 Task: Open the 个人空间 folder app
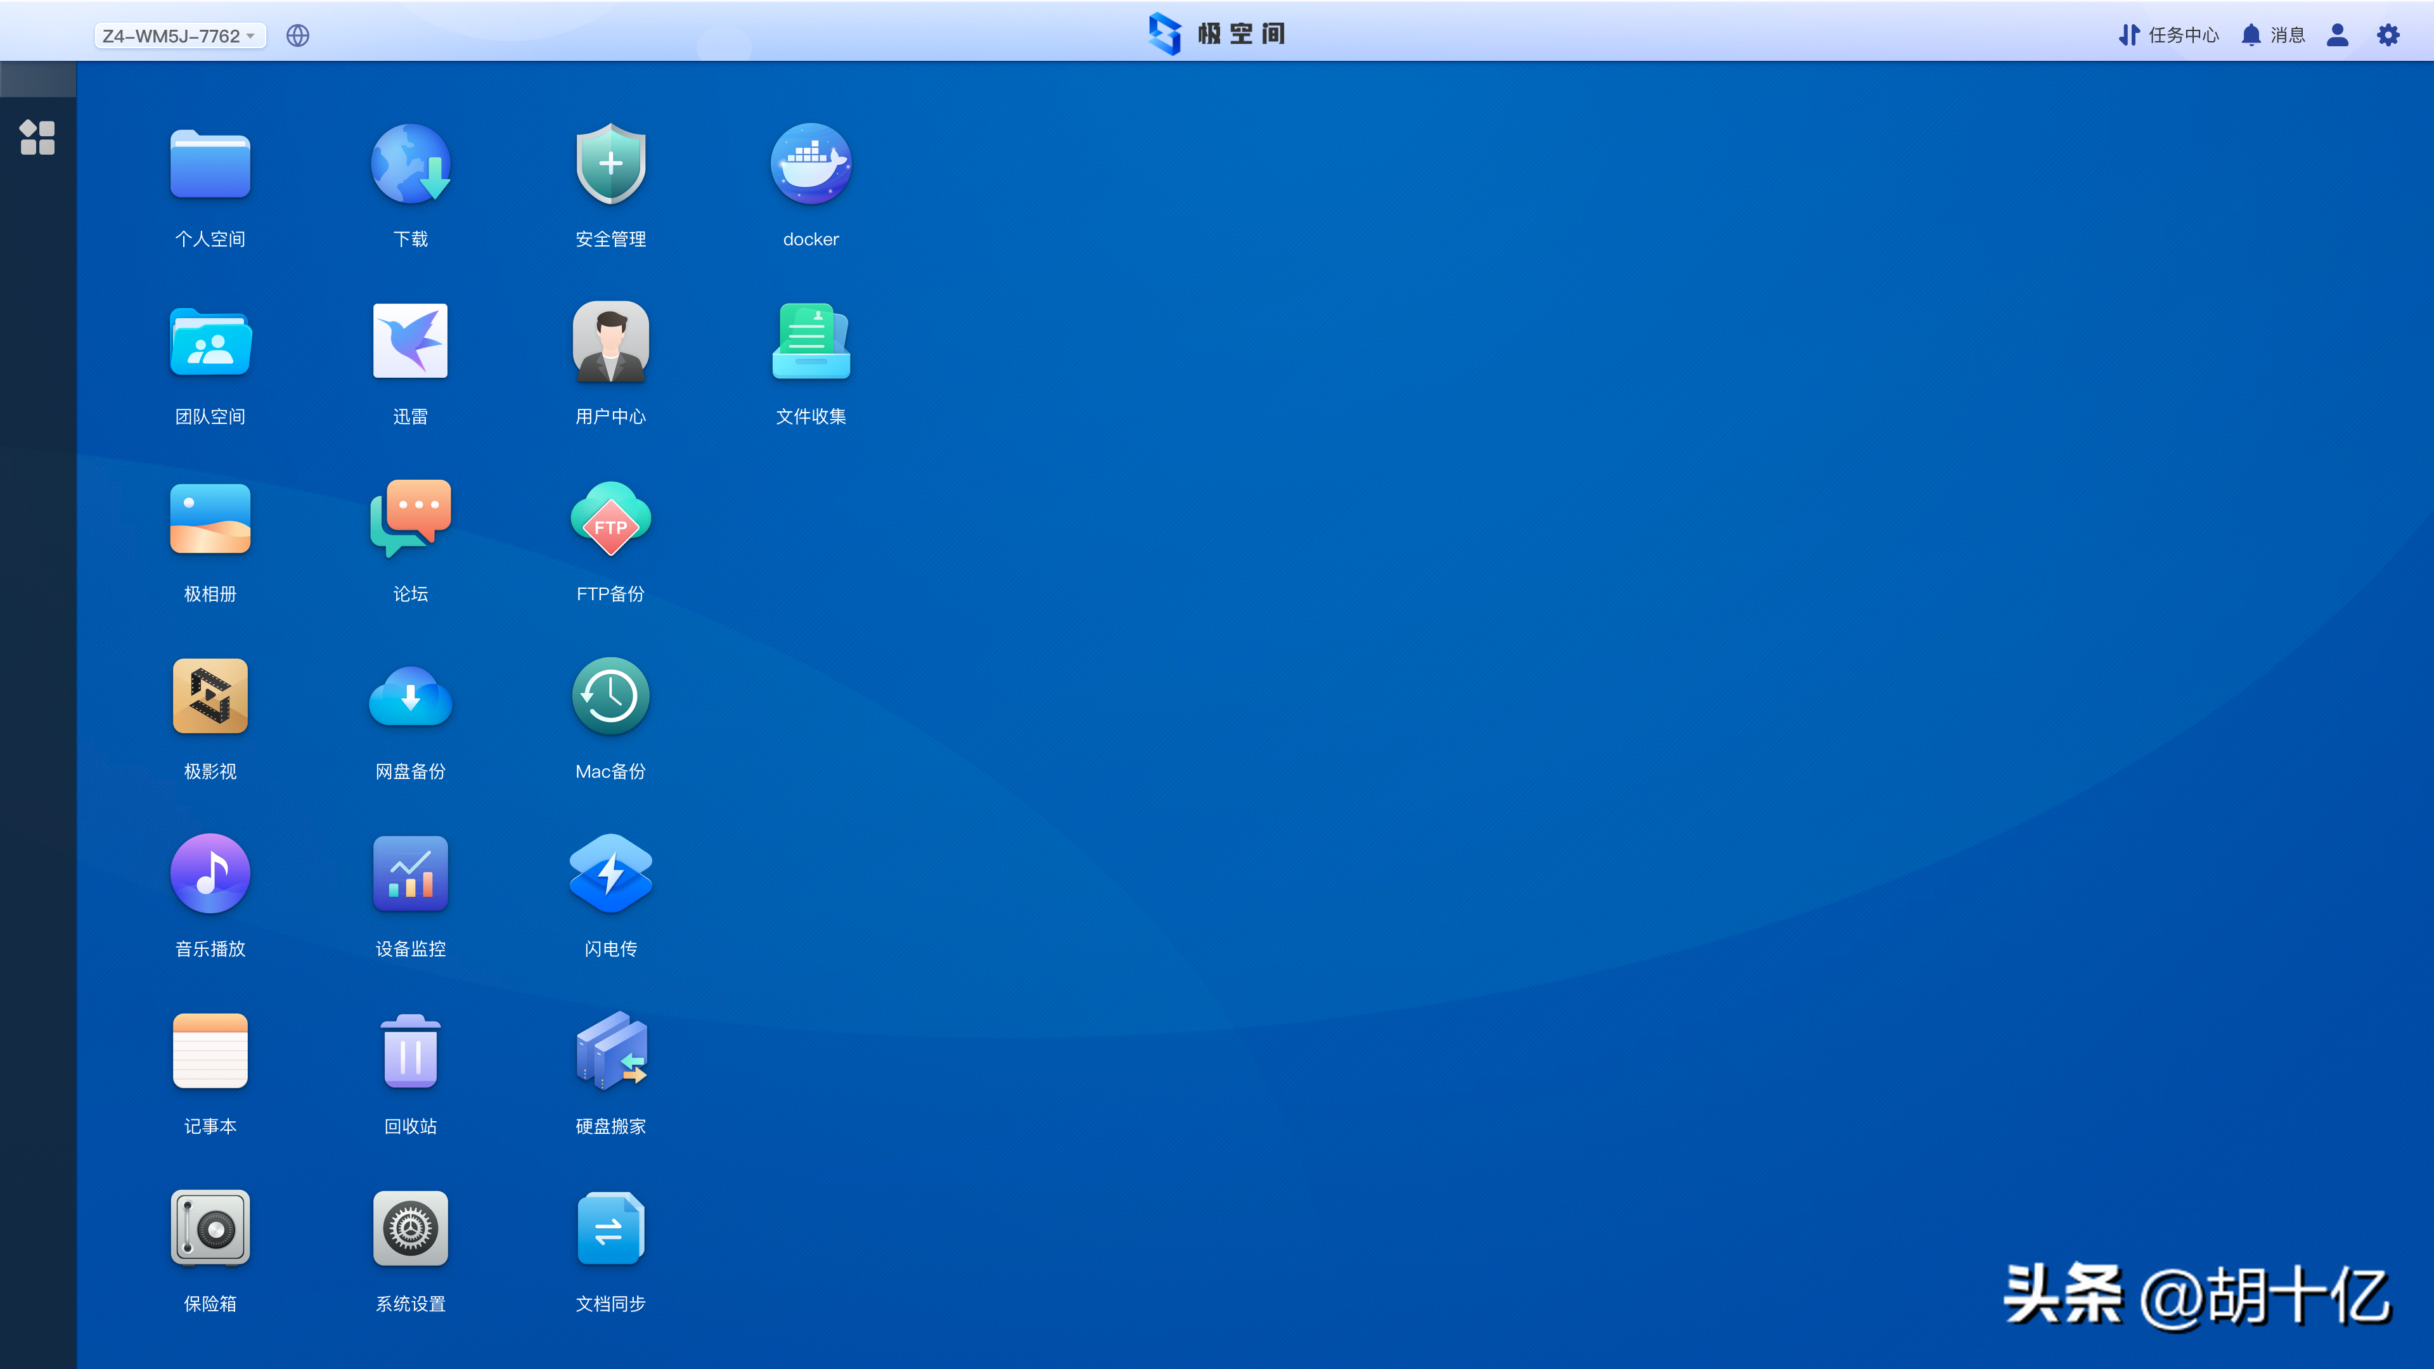[210, 165]
